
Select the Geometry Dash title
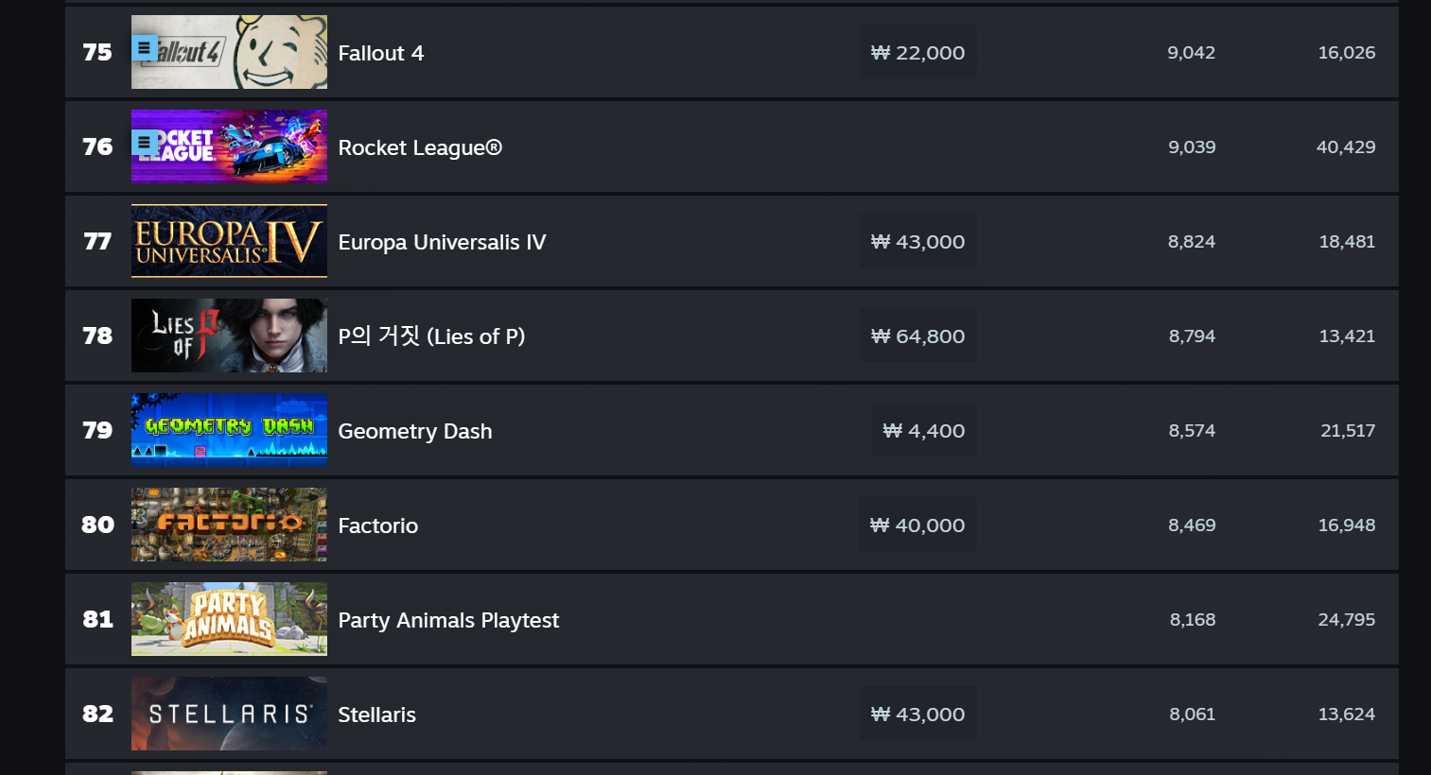[x=415, y=431]
